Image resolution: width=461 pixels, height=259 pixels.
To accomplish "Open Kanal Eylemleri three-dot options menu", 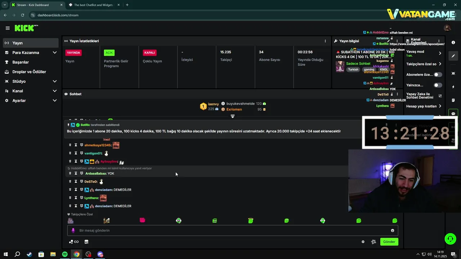I will click(x=439, y=41).
